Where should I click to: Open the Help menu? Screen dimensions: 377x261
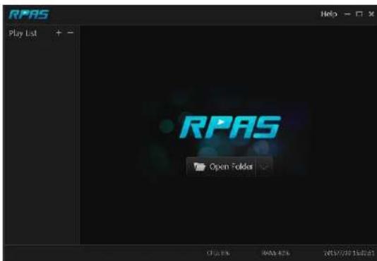pos(329,14)
